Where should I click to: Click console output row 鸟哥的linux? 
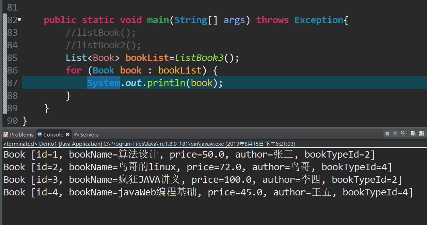pos(198,167)
